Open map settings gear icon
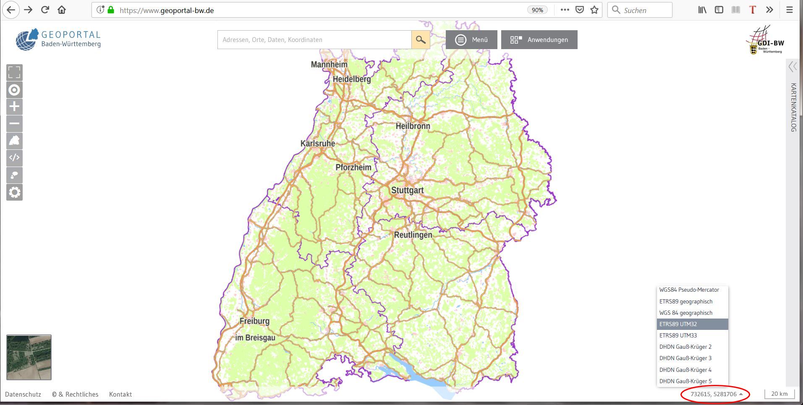 (x=14, y=192)
